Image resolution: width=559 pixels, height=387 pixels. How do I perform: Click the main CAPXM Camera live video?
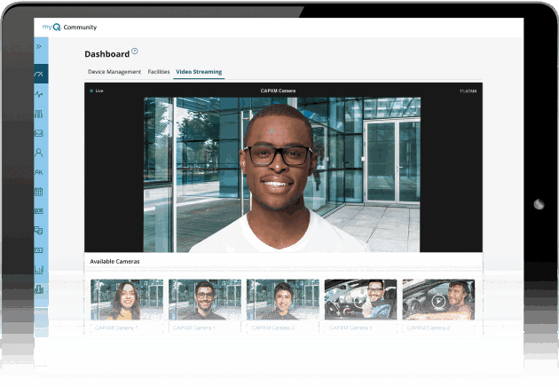click(282, 174)
